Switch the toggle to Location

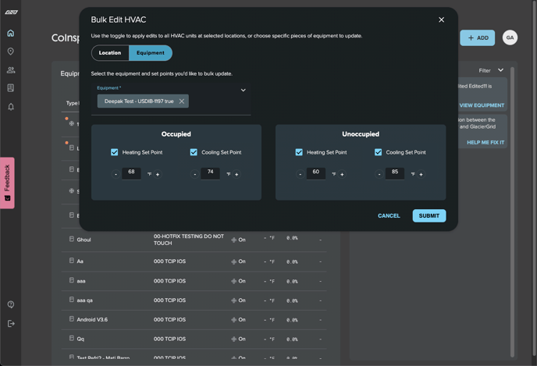click(110, 53)
